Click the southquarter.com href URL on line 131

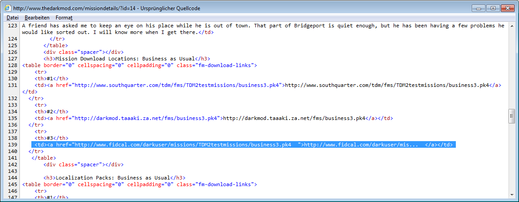[x=176, y=85]
